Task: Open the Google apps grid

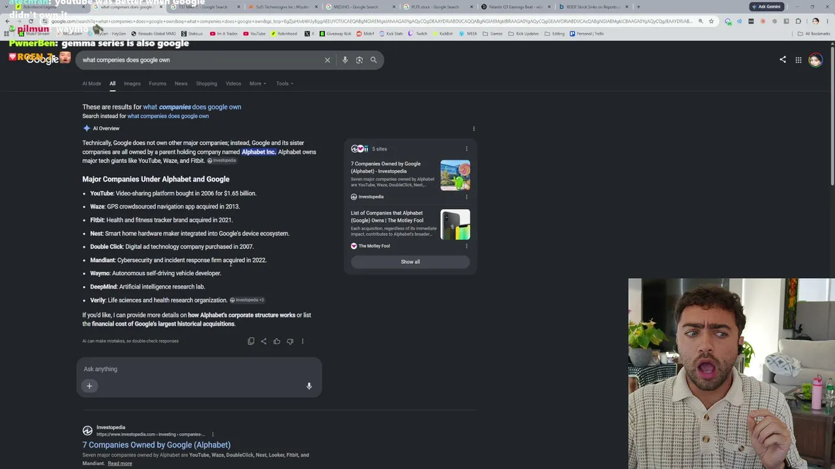Action: pos(798,60)
